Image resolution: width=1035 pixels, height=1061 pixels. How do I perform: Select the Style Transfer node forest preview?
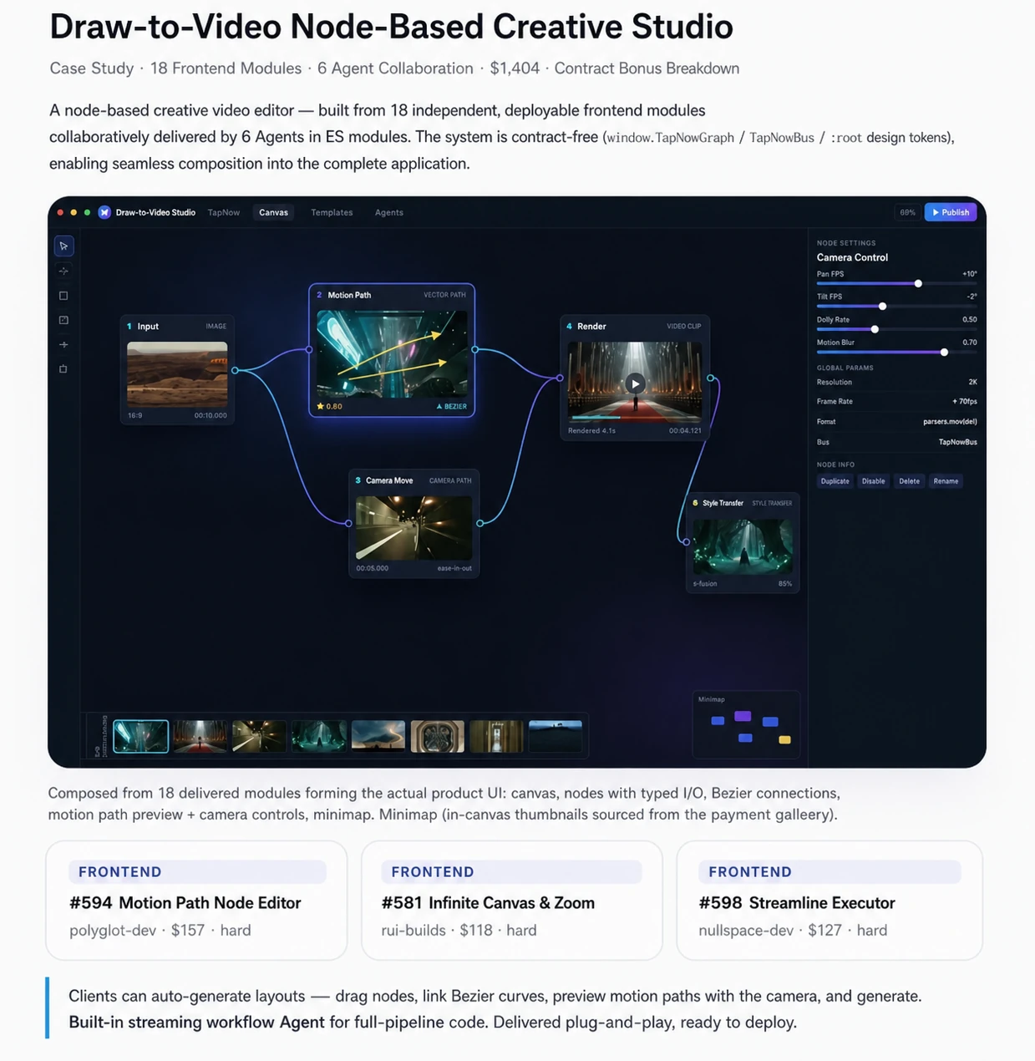coord(743,546)
